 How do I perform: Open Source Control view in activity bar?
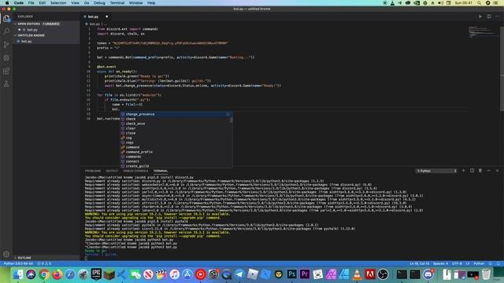coord(6,44)
